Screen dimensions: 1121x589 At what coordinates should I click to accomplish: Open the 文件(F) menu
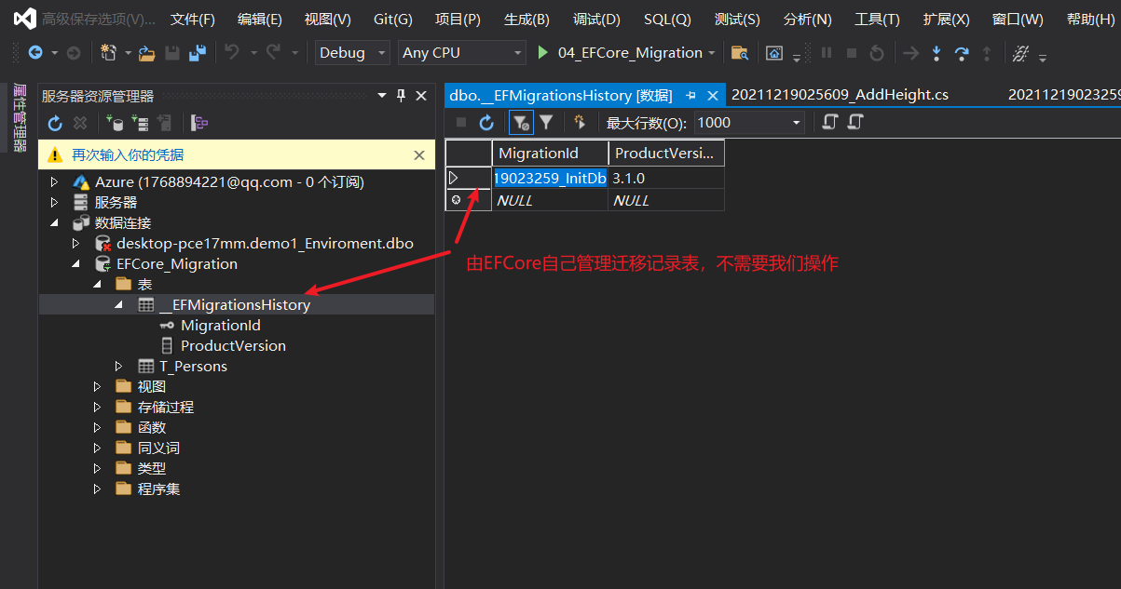[x=193, y=20]
